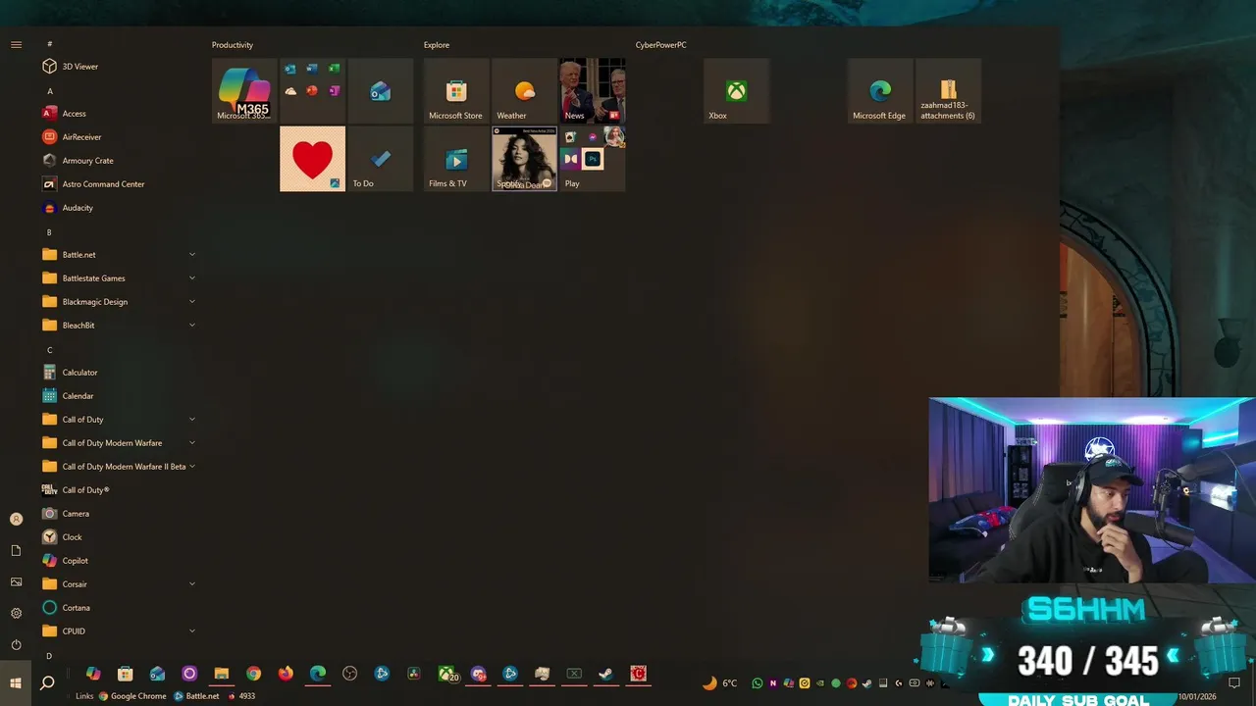Launch Call of Duty® app entry
The image size is (1256, 706).
pyautogui.click(x=120, y=490)
